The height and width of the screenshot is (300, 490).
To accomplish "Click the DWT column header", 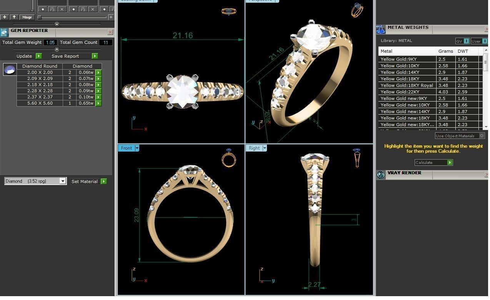I will tap(467, 51).
